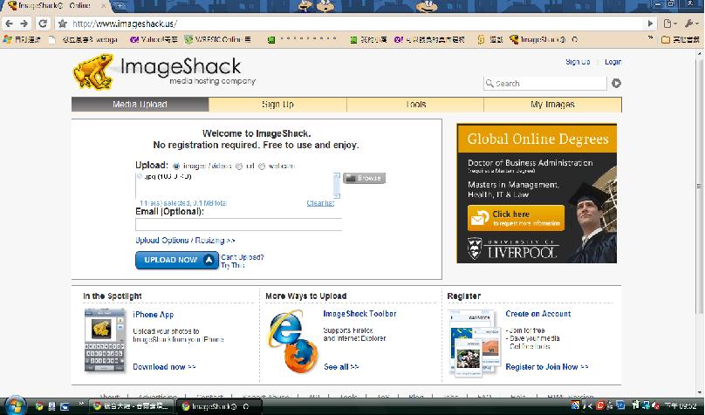
Task: Open the ImageShack bookmark in bookmarks bar
Action: (544, 39)
